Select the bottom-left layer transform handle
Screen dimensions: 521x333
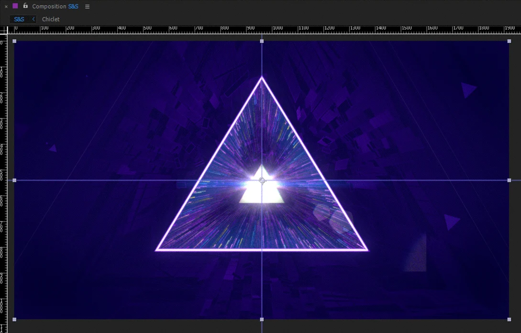14,320
